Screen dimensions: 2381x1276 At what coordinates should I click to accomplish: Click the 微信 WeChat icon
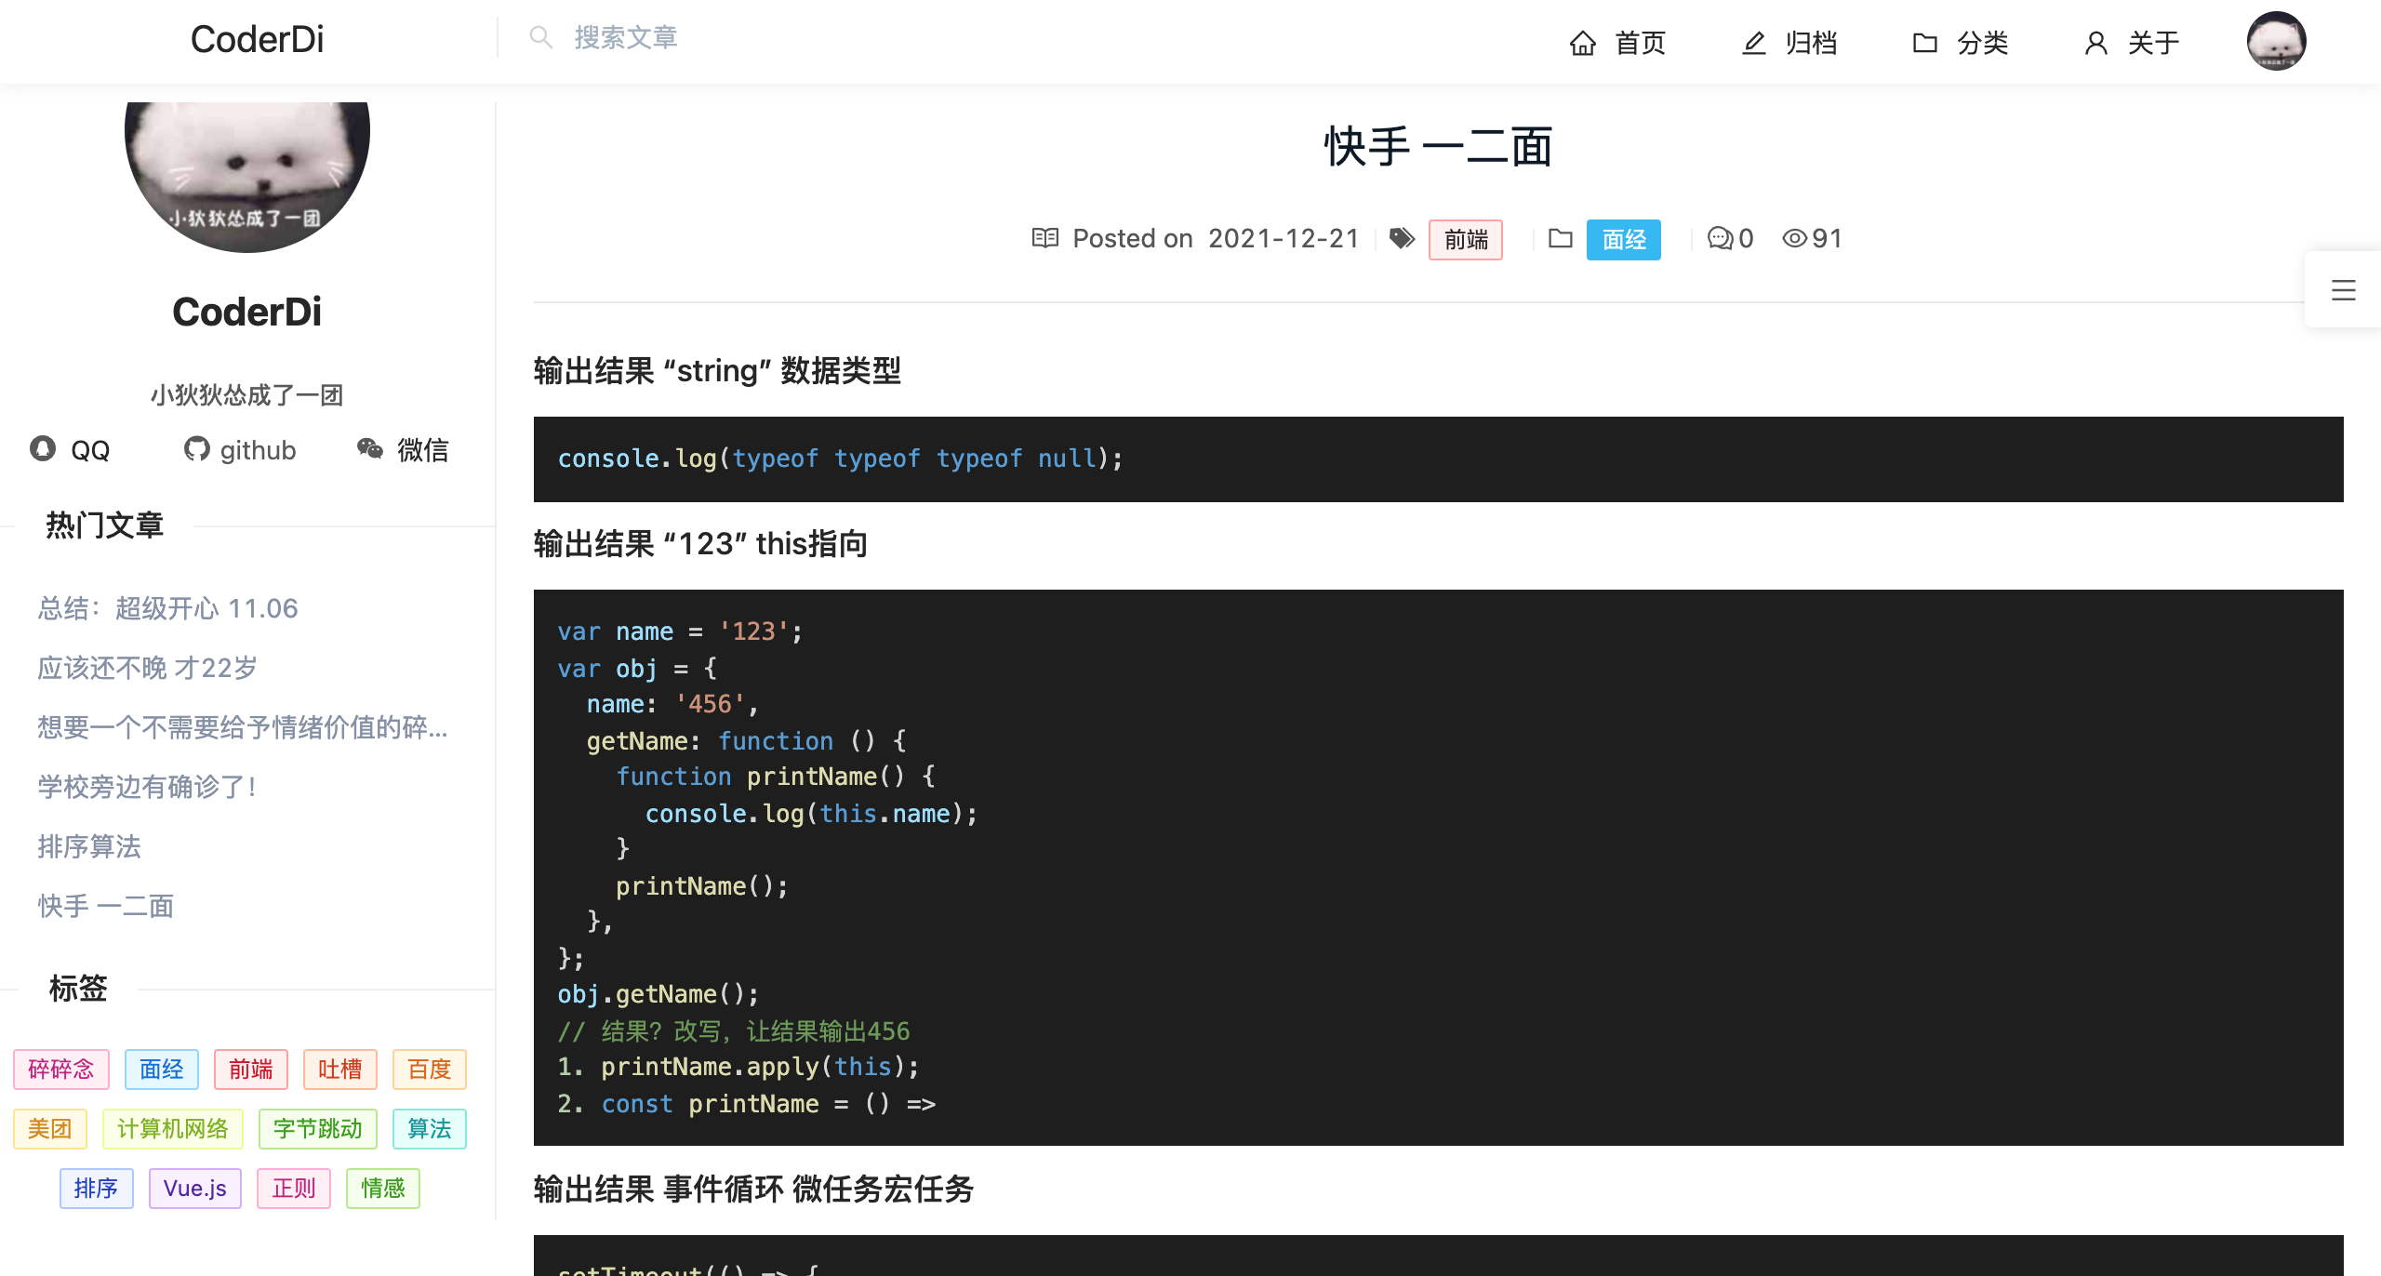(x=370, y=449)
